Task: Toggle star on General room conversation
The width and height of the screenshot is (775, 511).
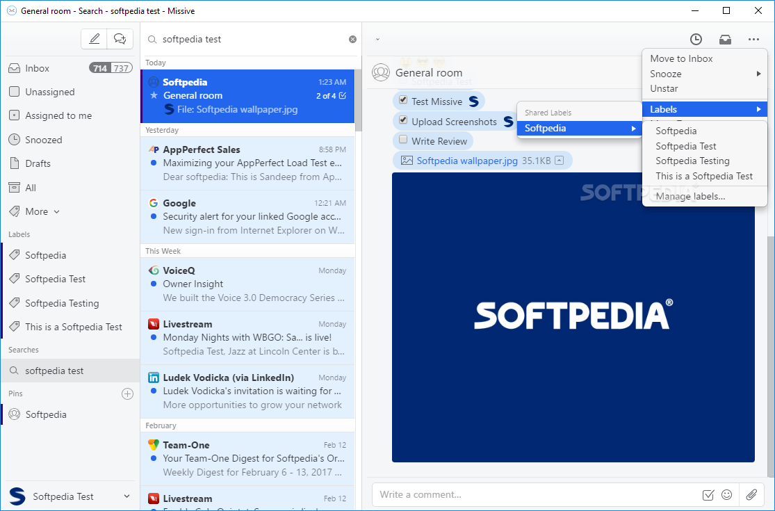Action: (x=154, y=95)
